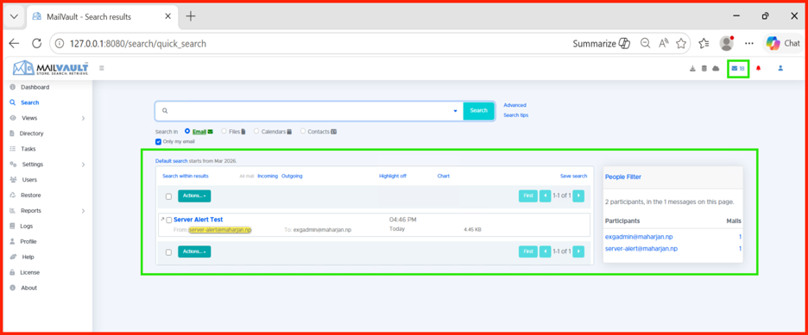Screen dimensions: 808x335
Task: Click the database storage icon in header
Action: (x=704, y=68)
